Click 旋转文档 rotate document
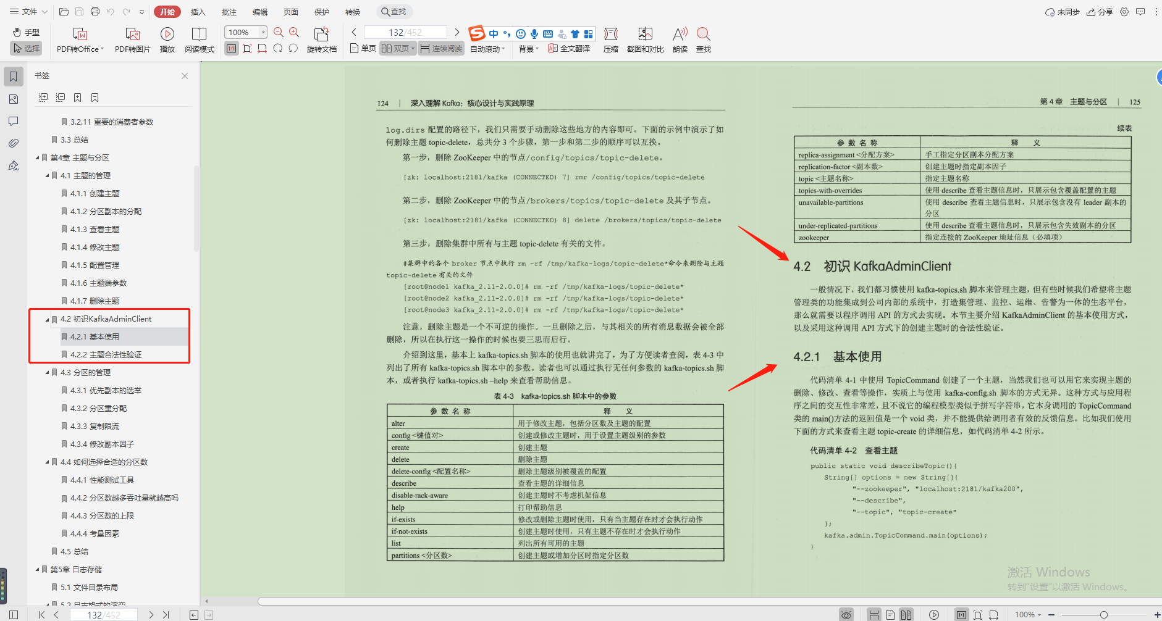The image size is (1162, 621). click(x=321, y=40)
